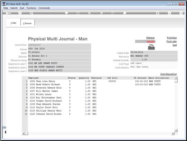Click the Post Later link

[171, 41]
